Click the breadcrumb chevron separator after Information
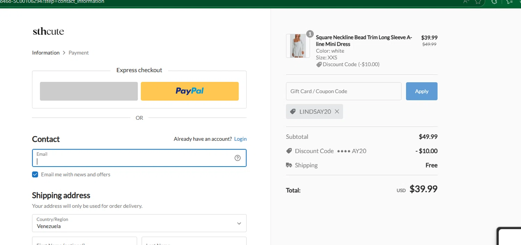 (64, 53)
